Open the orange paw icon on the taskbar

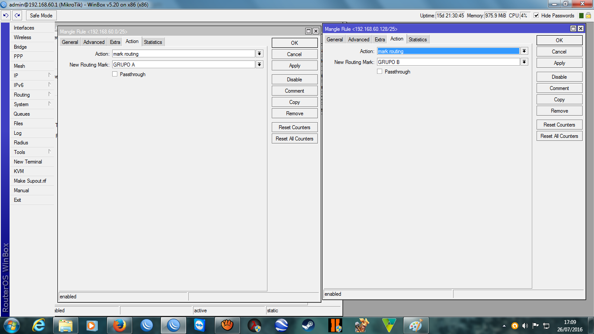227,325
